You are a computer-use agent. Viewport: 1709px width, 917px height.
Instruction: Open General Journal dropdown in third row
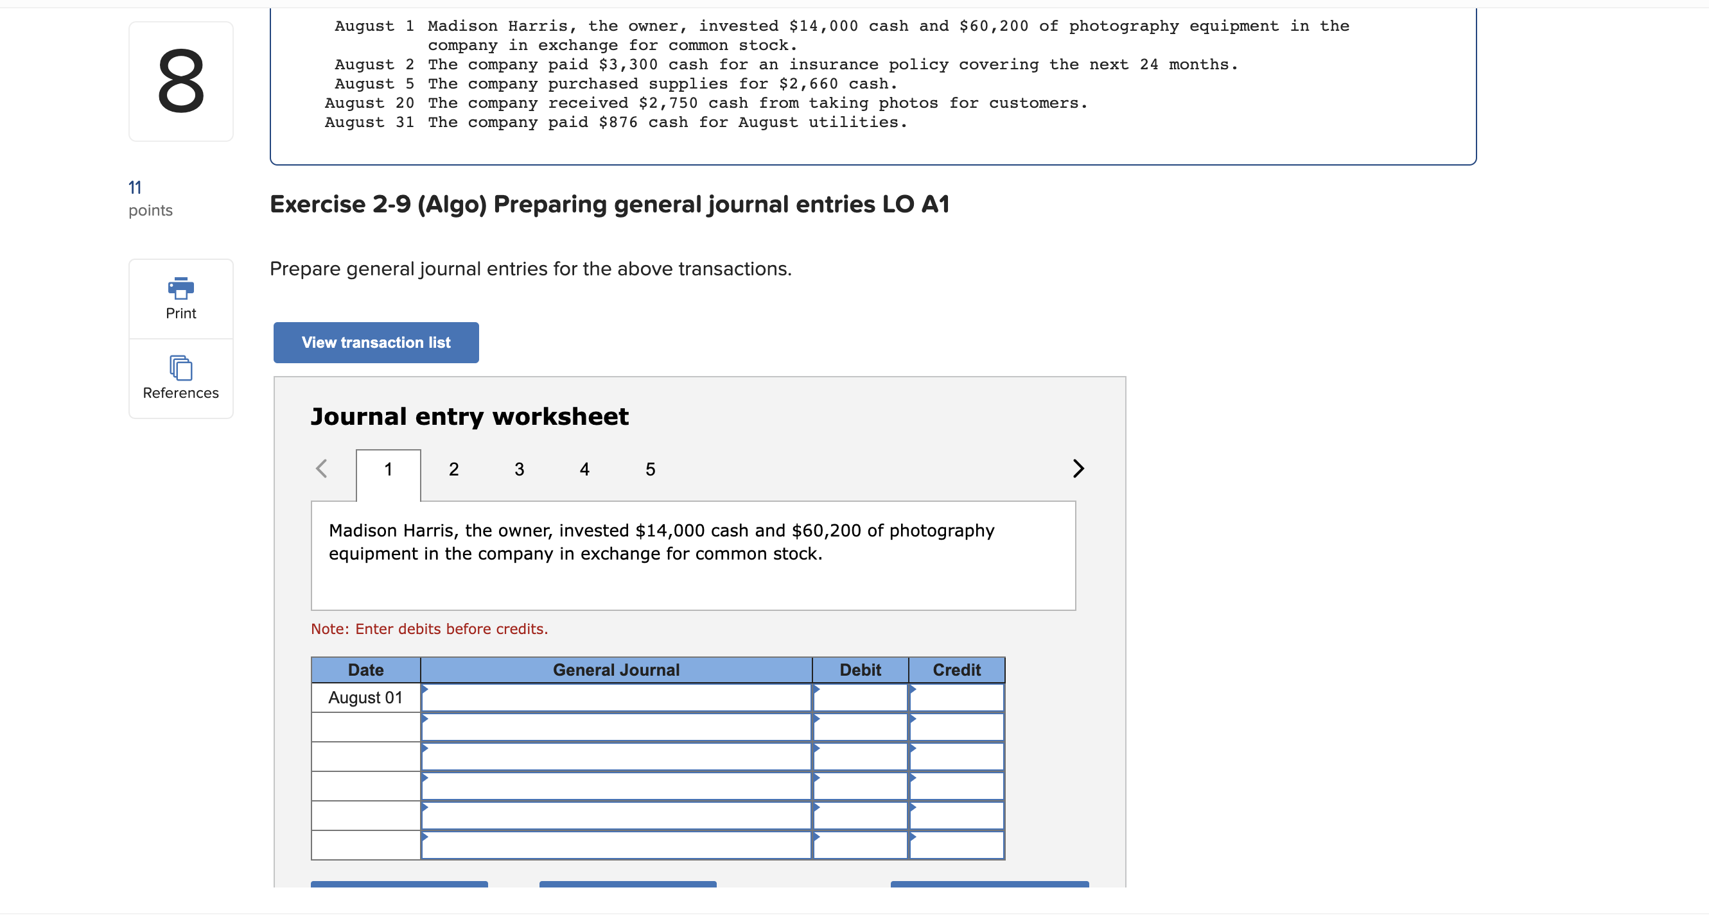(616, 757)
